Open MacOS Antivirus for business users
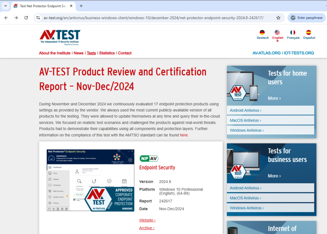The height and width of the screenshot is (234, 327). click(x=270, y=198)
